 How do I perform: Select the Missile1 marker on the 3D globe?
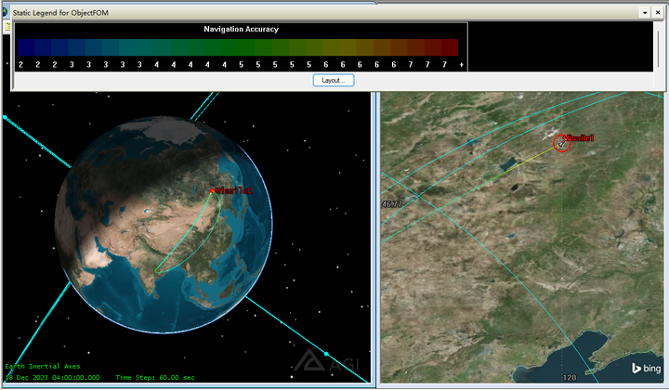click(212, 191)
